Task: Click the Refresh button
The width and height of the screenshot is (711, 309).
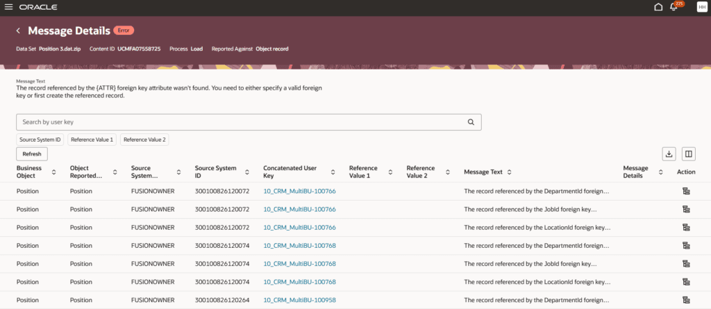Action: click(x=32, y=154)
